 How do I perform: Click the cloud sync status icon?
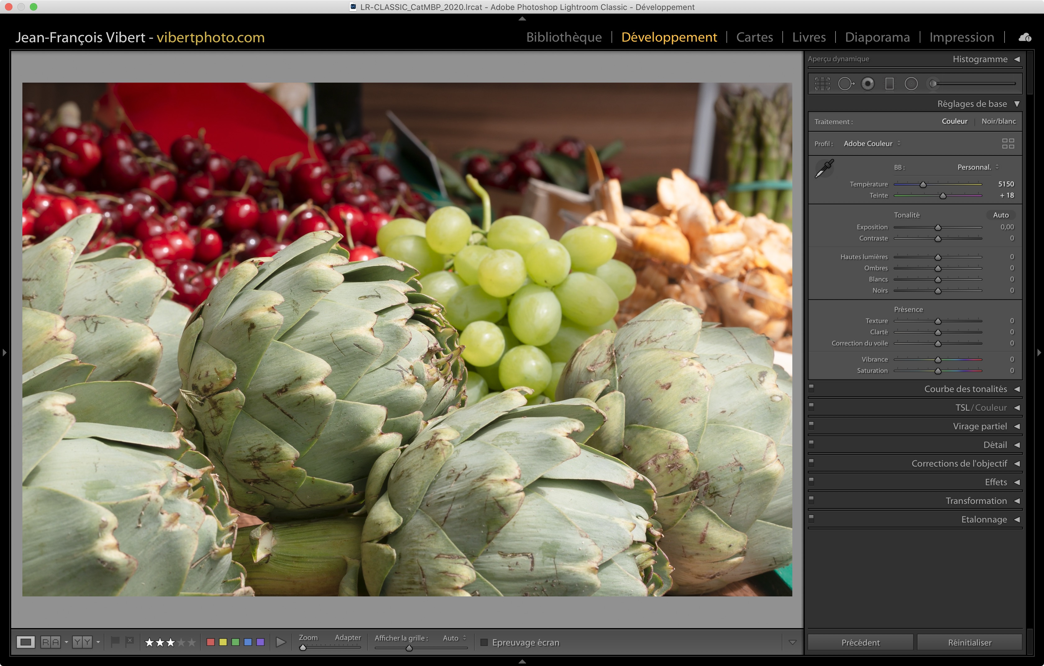click(1024, 37)
